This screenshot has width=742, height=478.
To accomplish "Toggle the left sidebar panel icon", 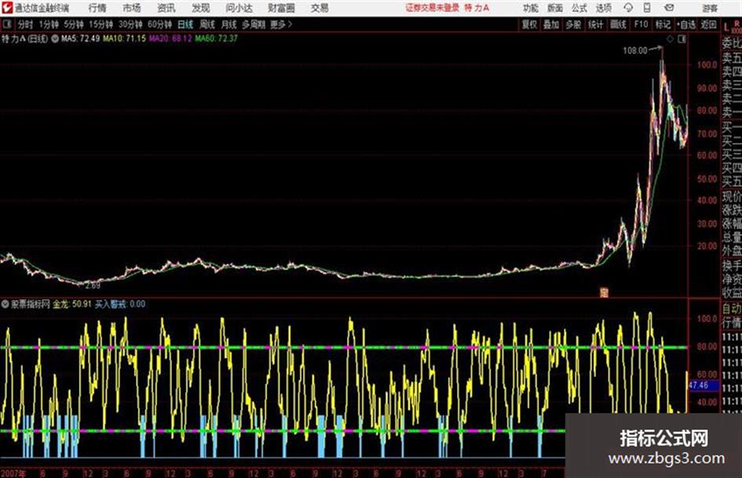I will tap(6, 24).
